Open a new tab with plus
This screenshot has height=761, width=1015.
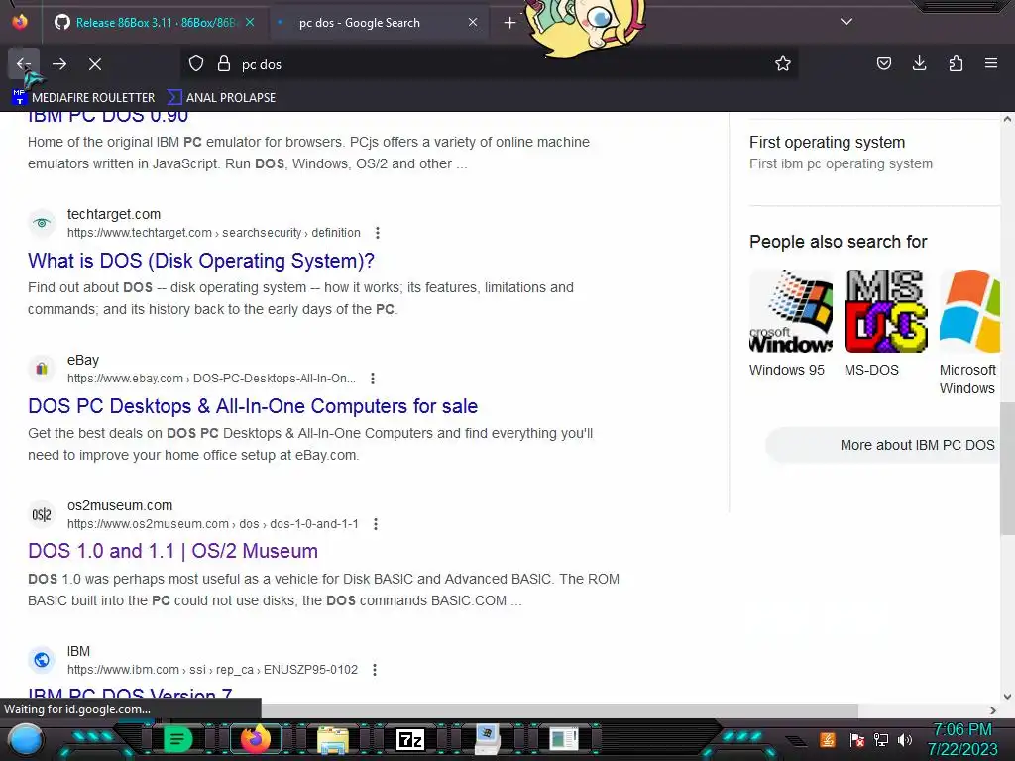tap(510, 23)
